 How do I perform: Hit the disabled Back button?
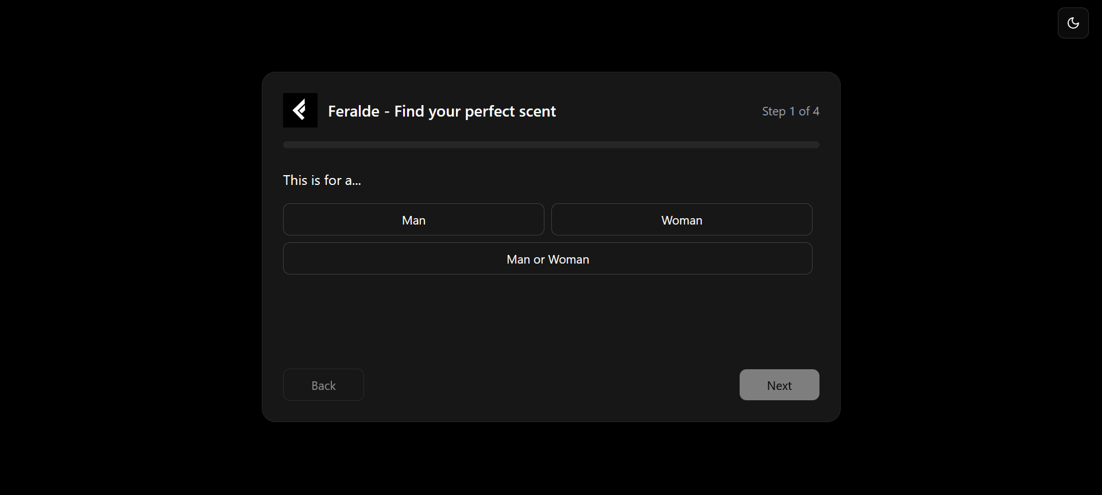pos(323,385)
